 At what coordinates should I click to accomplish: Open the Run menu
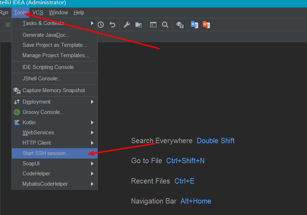click(x=4, y=12)
